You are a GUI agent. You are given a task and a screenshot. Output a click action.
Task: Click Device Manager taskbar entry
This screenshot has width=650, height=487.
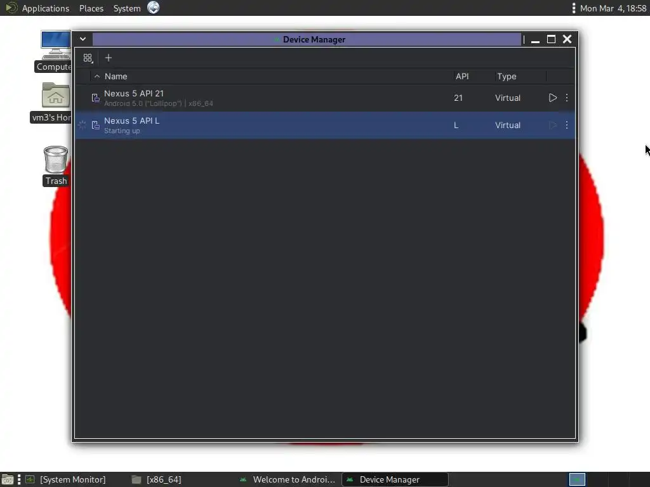coord(395,479)
